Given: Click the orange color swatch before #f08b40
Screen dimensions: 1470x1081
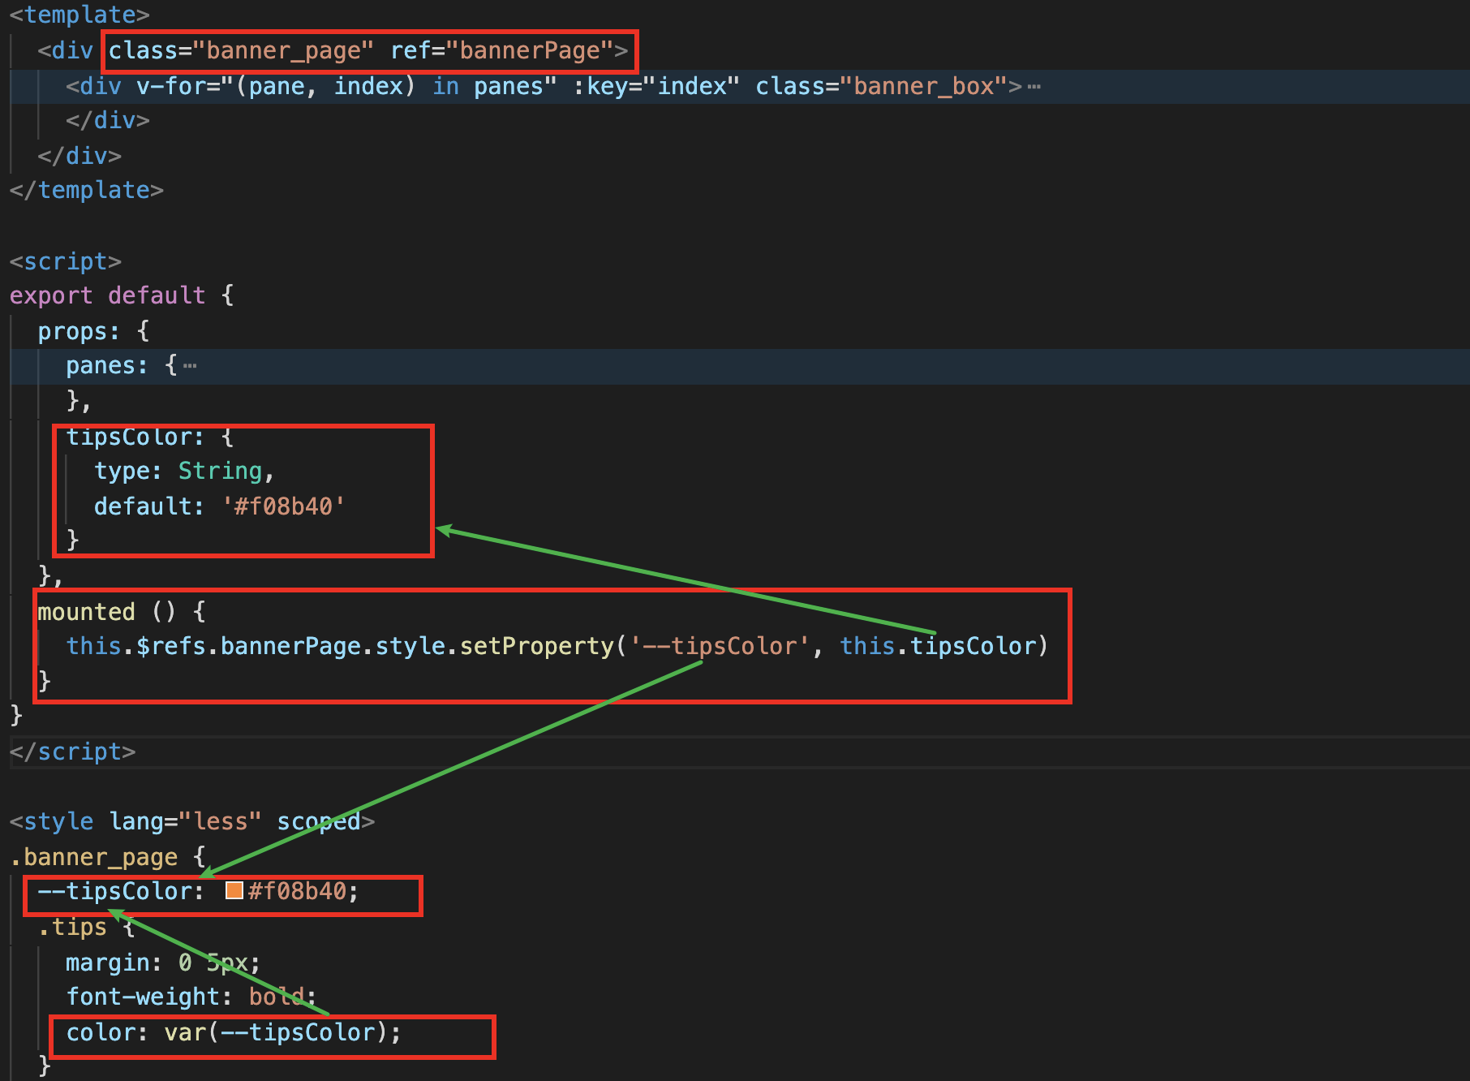Looking at the screenshot, I should 235,890.
